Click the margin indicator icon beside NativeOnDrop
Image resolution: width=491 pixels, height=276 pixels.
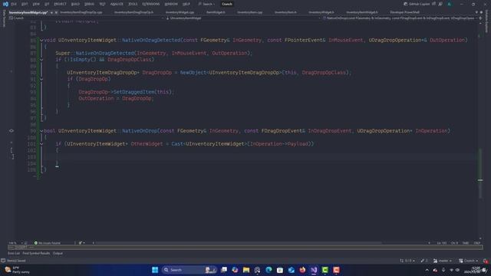pos(12,131)
